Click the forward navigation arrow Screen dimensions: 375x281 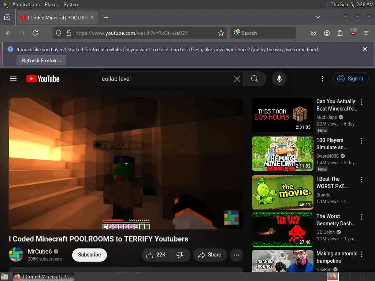22,33
